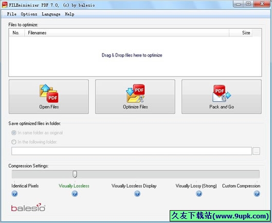Screen dimensions: 272x223
Task: Open help icon under Visually Lossless Display
Action: click(x=137, y=194)
